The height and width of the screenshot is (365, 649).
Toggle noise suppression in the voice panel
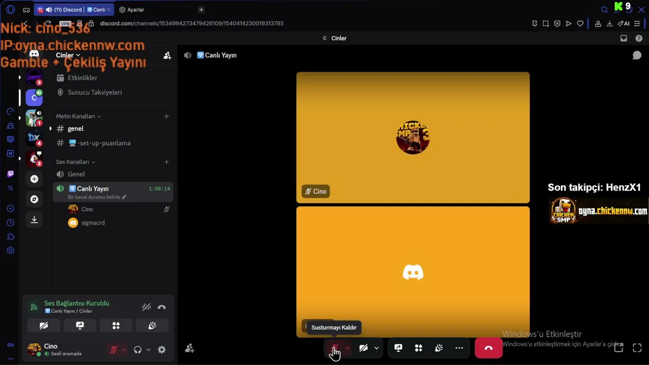click(x=147, y=307)
